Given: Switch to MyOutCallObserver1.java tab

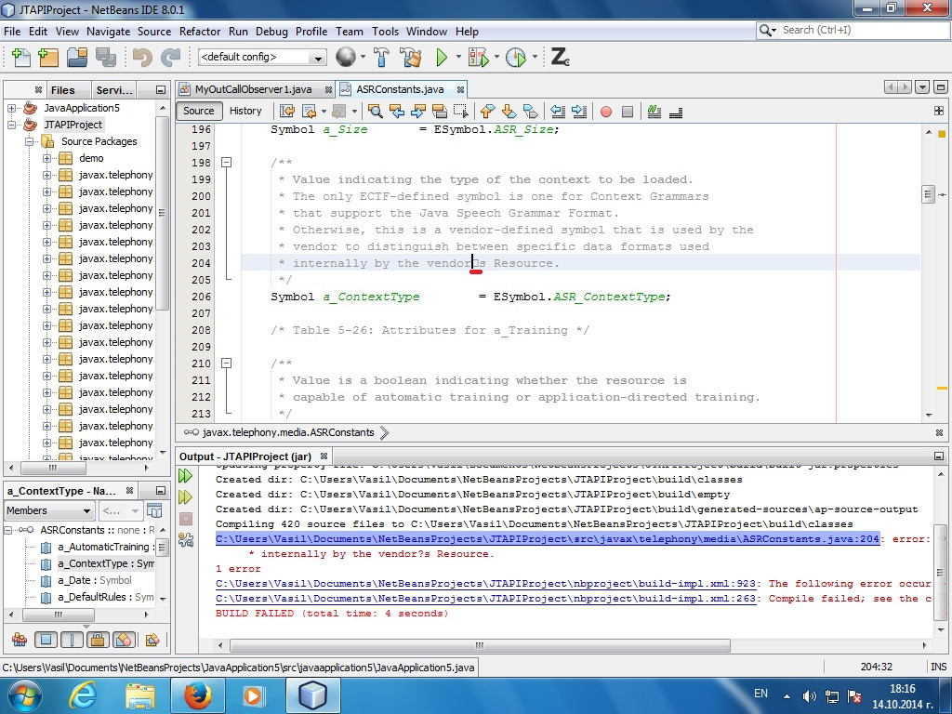Looking at the screenshot, I should [x=253, y=89].
